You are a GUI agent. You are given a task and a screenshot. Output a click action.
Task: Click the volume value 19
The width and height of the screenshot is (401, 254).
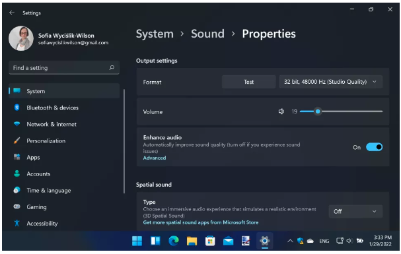click(295, 111)
